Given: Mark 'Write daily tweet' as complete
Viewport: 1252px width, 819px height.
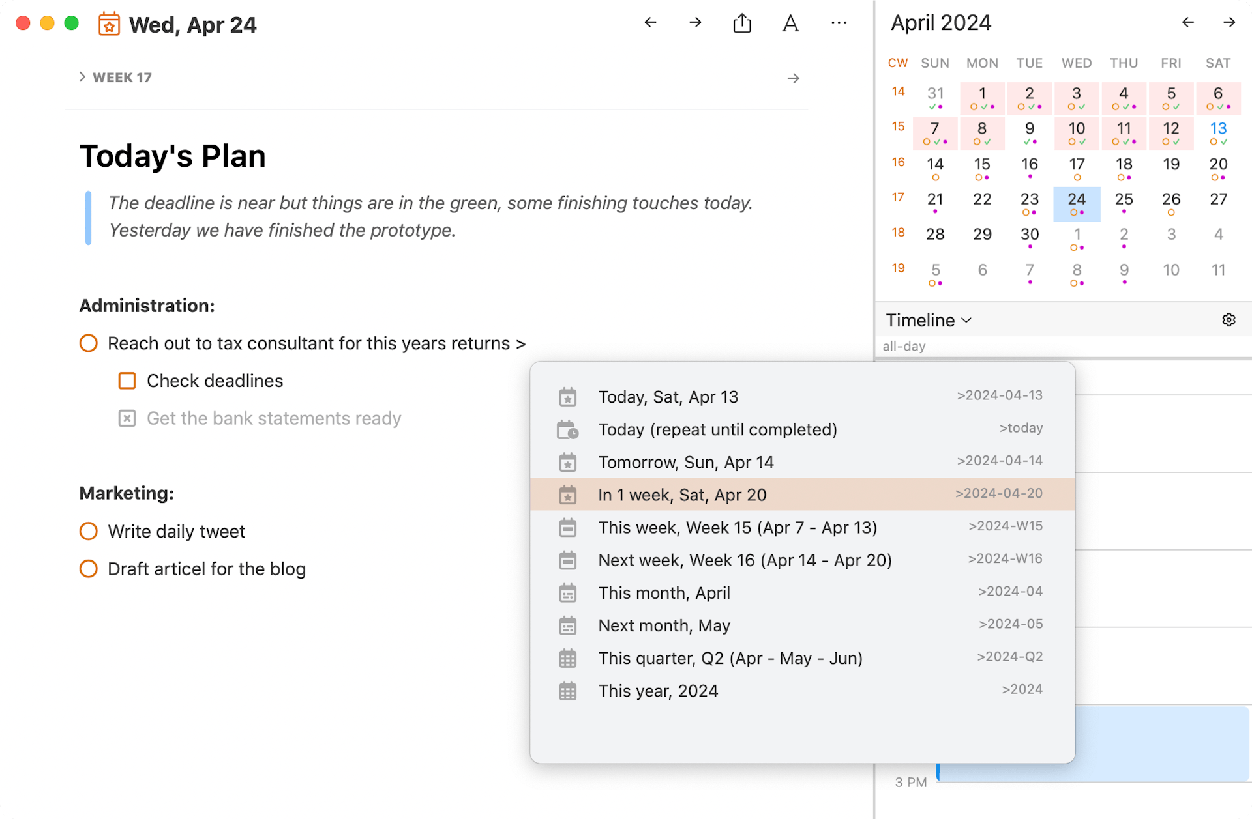Looking at the screenshot, I should pyautogui.click(x=88, y=531).
